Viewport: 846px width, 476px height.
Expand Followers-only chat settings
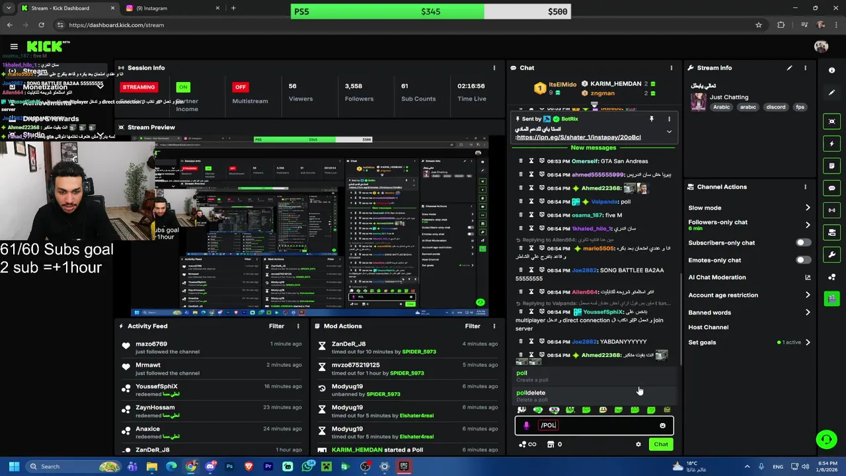click(807, 225)
